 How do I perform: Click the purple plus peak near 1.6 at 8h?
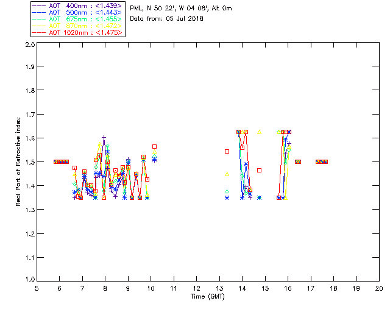(104, 137)
